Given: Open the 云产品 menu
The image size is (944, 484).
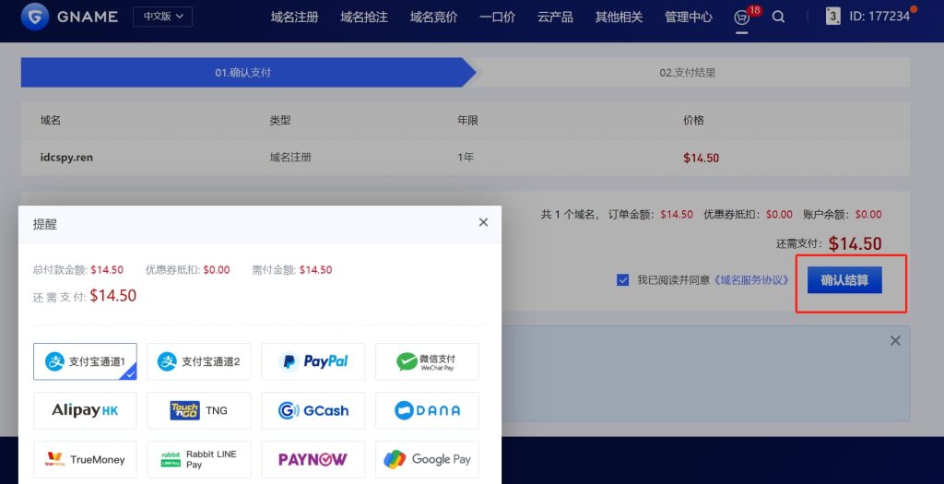Looking at the screenshot, I should [x=555, y=17].
